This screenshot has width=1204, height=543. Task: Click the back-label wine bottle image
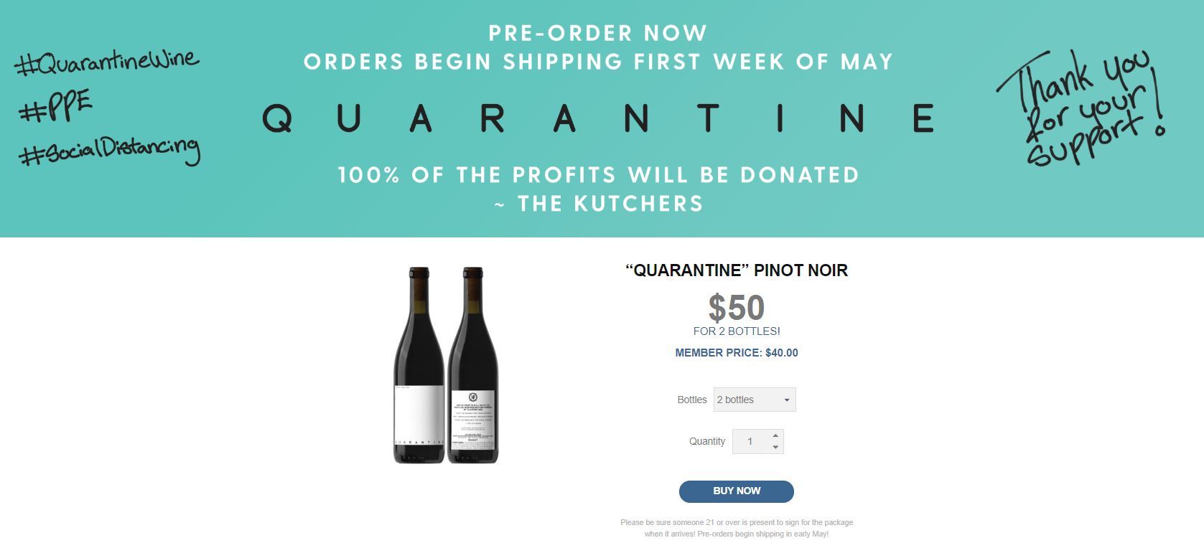click(x=473, y=366)
